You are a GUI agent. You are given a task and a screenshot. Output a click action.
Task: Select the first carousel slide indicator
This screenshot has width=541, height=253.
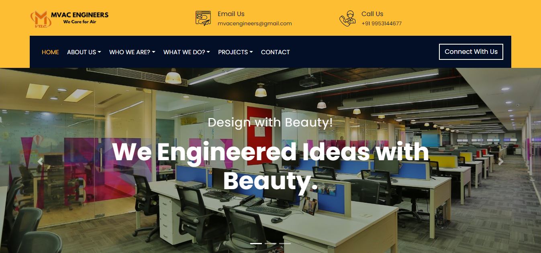pos(256,243)
